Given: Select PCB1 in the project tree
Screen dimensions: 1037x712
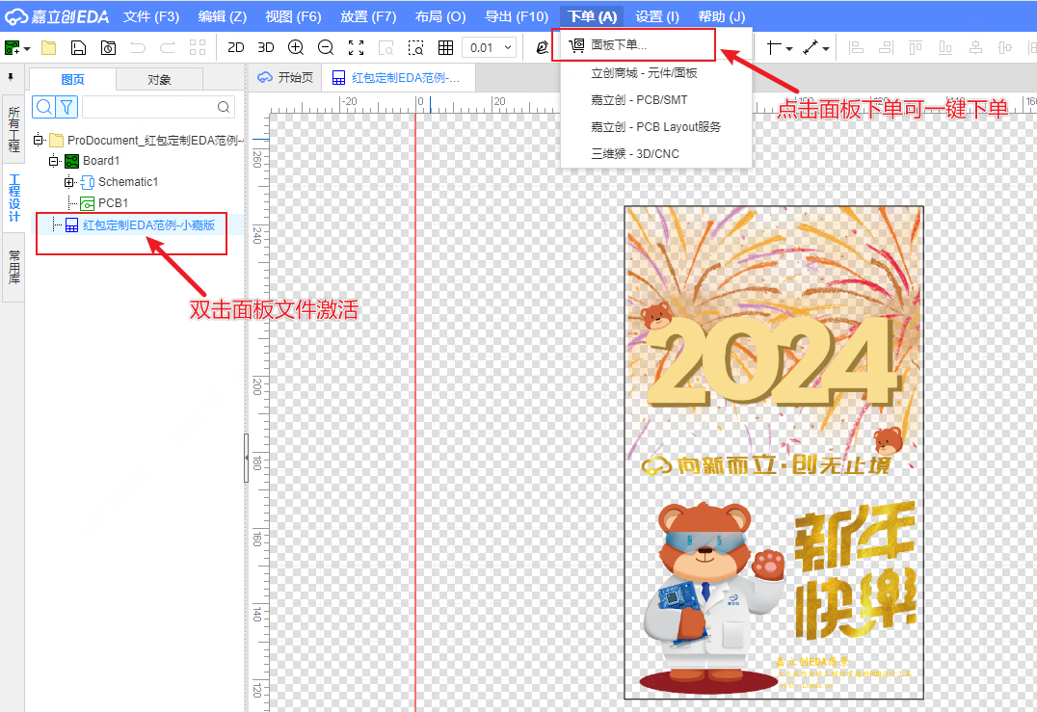Looking at the screenshot, I should 113,203.
